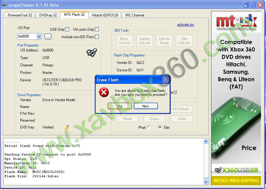Cancel erase by clicking Non
The height and width of the screenshot is (189, 266).
pyautogui.click(x=146, y=106)
